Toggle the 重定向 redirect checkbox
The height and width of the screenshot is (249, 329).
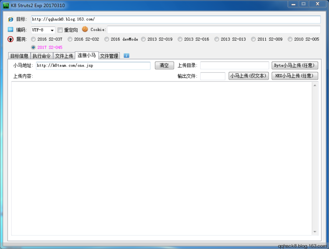click(x=60, y=30)
